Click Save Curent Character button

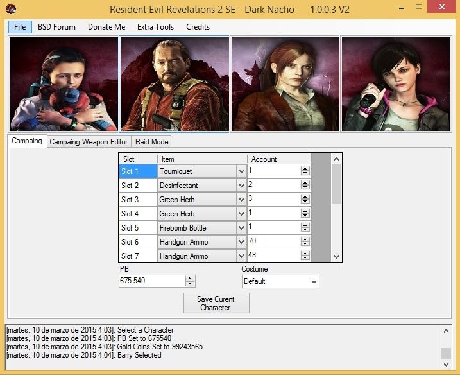point(216,303)
